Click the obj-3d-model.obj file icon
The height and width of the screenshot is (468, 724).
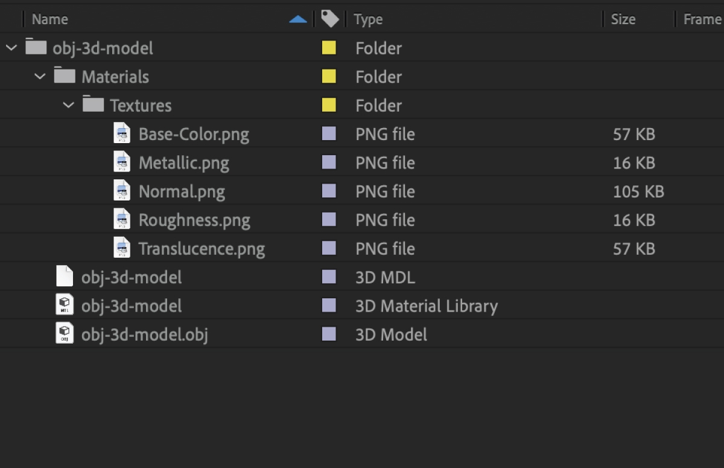(65, 334)
